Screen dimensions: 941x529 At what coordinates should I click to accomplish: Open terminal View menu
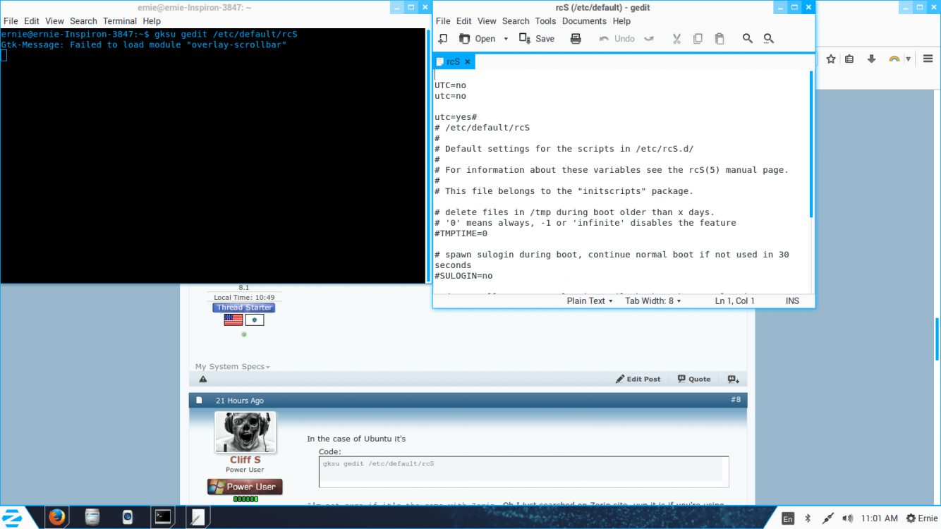(x=54, y=21)
